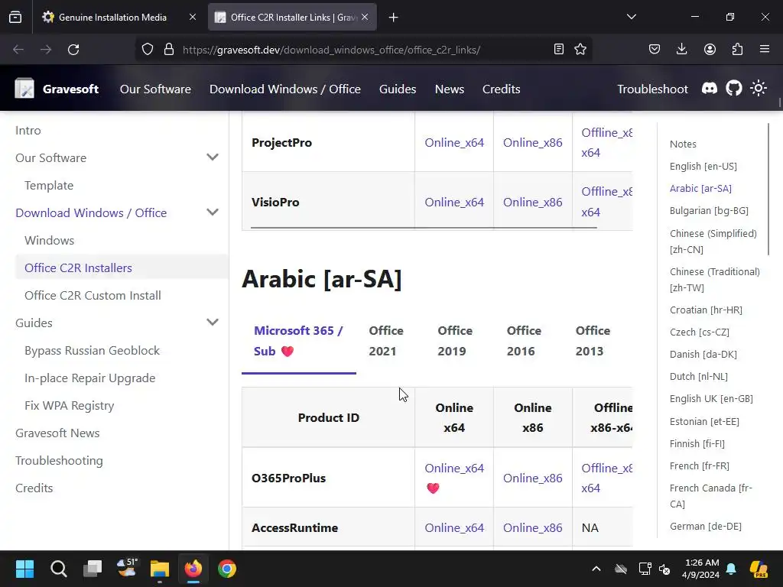Jump to English [en-US] section

pos(703,166)
